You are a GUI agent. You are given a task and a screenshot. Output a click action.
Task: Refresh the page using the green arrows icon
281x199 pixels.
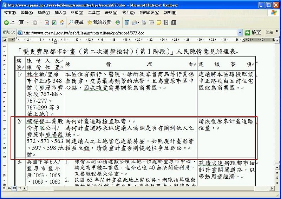tap(54, 22)
